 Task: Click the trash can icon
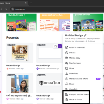pos(67,100)
